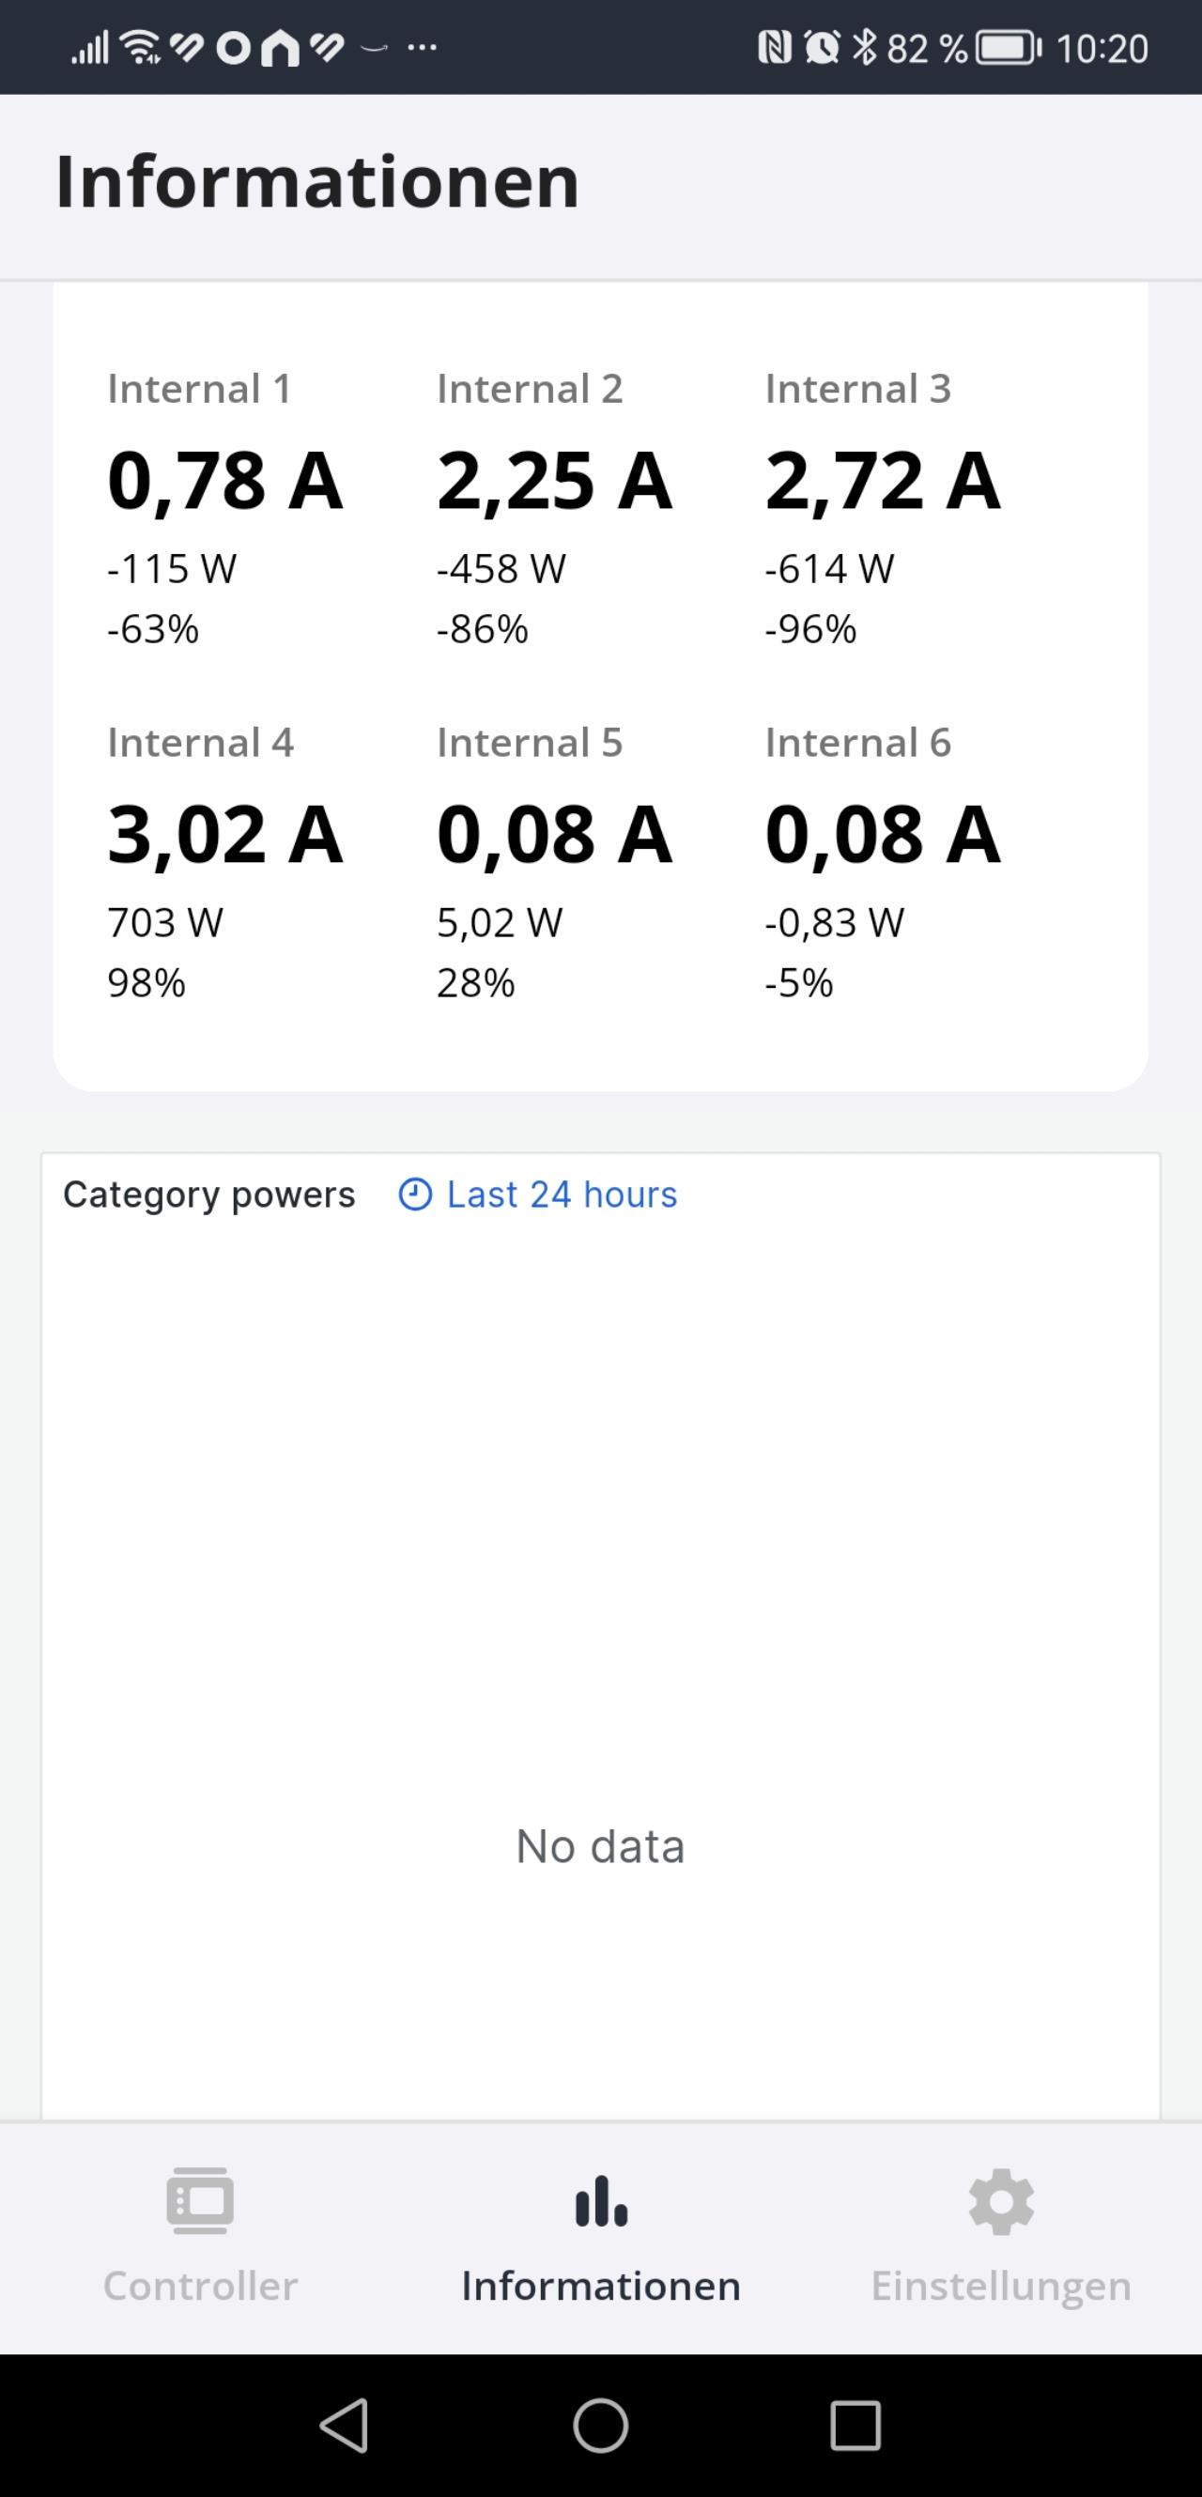Switch to the Einstellungen tab label
Screen dimensions: 1202x2497
(1000, 2286)
